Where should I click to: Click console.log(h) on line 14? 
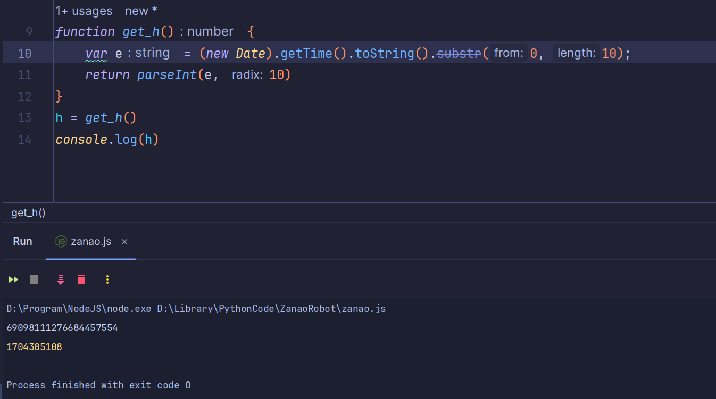(x=107, y=140)
